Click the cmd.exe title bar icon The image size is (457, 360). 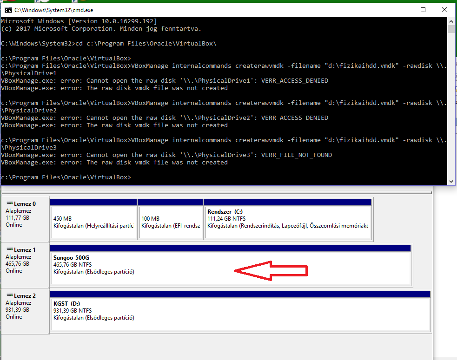point(8,10)
